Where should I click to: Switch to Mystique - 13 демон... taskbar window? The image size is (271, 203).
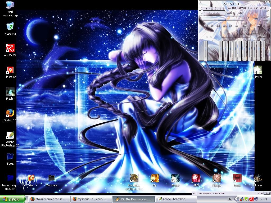pos(91,199)
